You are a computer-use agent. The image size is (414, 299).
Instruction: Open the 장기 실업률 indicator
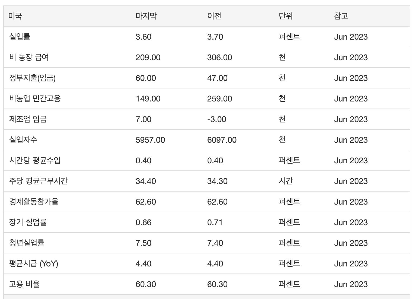[x=28, y=222]
